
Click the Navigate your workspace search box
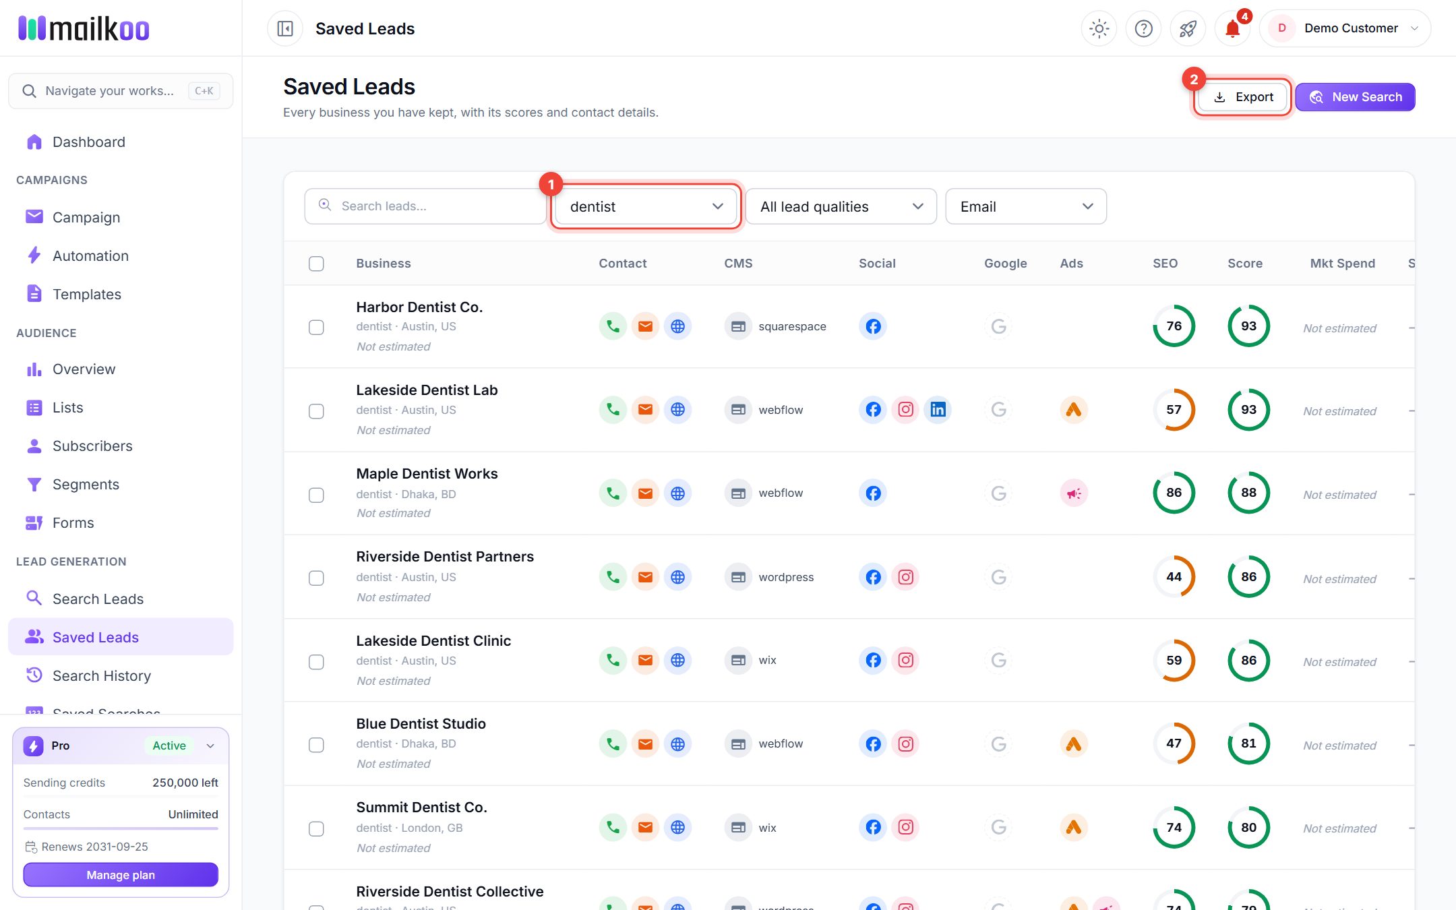pos(121,91)
